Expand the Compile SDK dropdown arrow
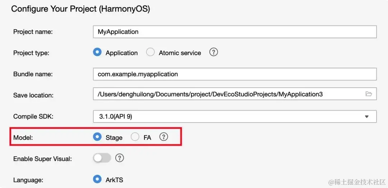The height and width of the screenshot is (188, 388). point(366,116)
